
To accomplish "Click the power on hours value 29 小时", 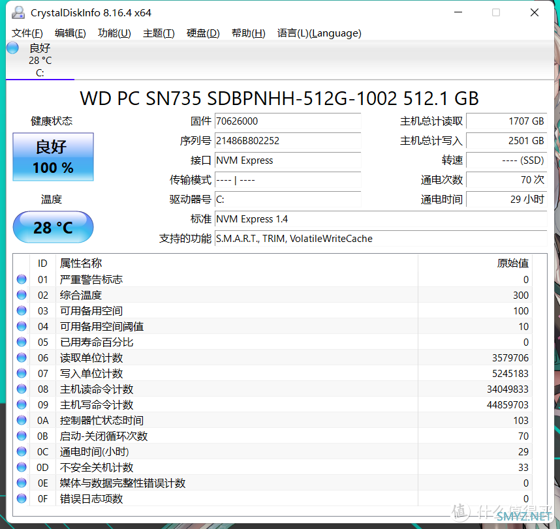I will tap(506, 199).
